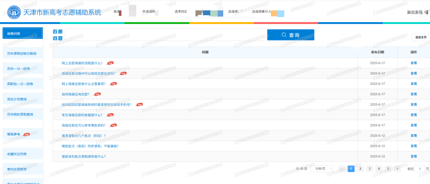Click 查看 for 网上填报志愿有什么注意事项 row
Screen dimensions: 430x184
coord(414,84)
